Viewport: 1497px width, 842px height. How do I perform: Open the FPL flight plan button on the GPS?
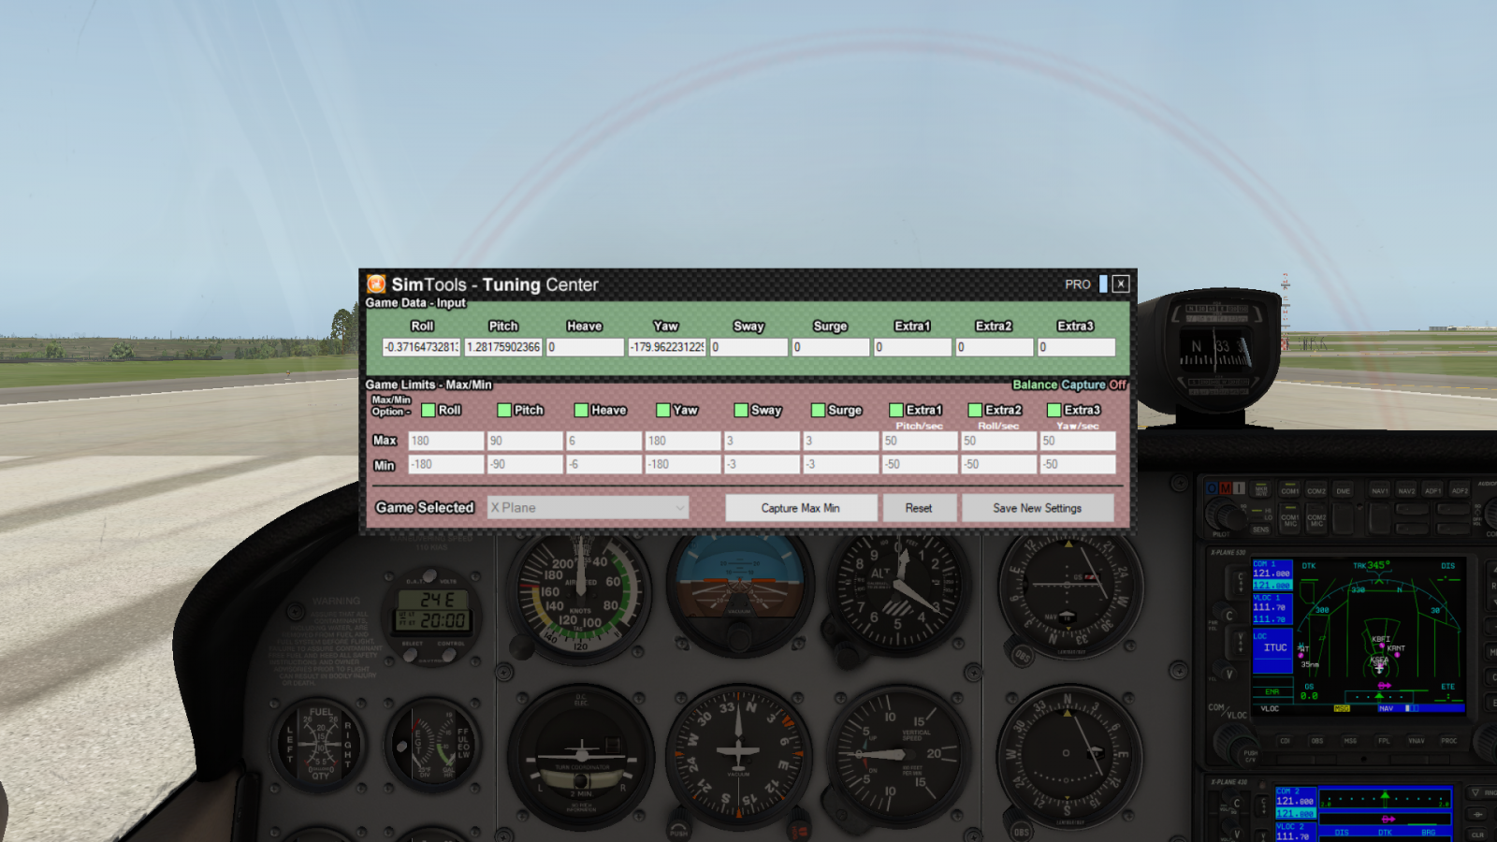(x=1384, y=741)
